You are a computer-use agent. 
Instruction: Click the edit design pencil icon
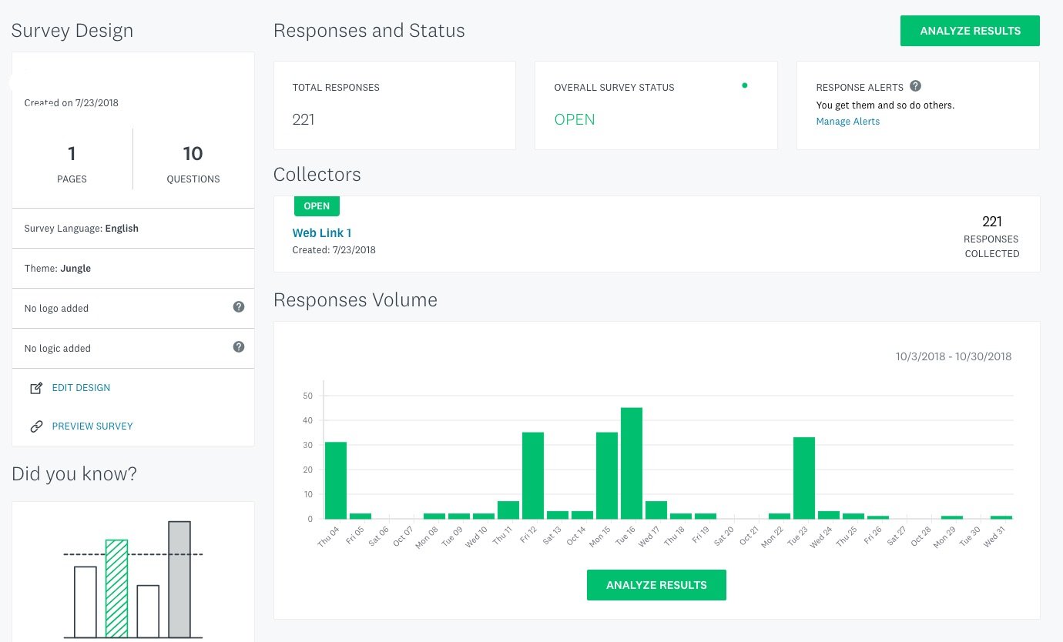pos(36,388)
